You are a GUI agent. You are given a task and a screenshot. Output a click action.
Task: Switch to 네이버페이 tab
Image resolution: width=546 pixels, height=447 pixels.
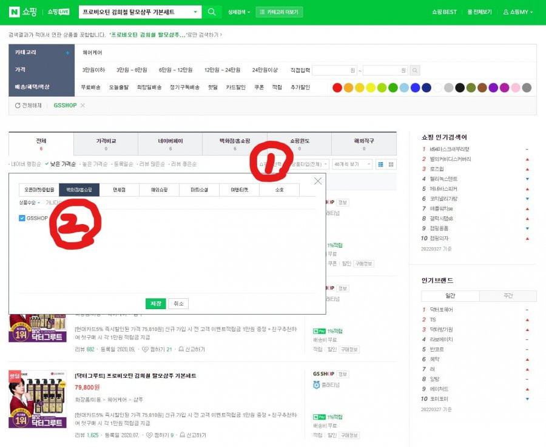pyautogui.click(x=170, y=144)
